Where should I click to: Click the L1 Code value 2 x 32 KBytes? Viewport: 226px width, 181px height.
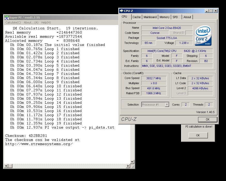pyautogui.click(x=200, y=83)
